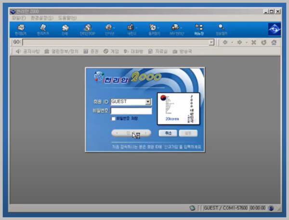
Task: Expand the 회원 ID GUEST dropdown
Action: click(148, 102)
